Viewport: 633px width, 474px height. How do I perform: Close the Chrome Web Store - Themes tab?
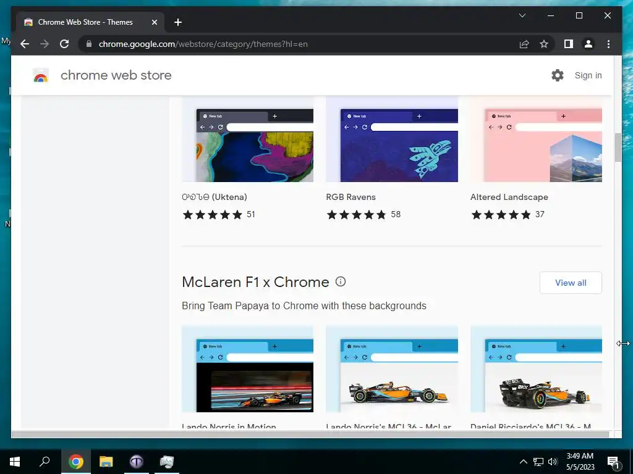154,22
